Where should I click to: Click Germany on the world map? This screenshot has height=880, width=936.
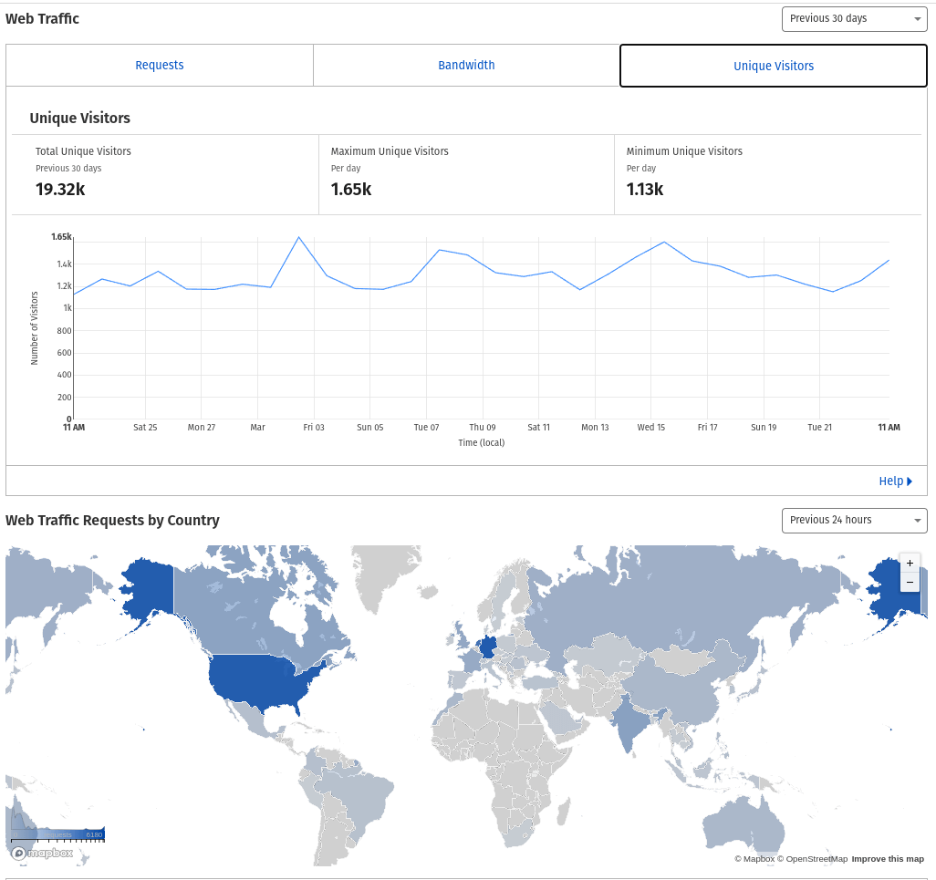click(x=488, y=647)
